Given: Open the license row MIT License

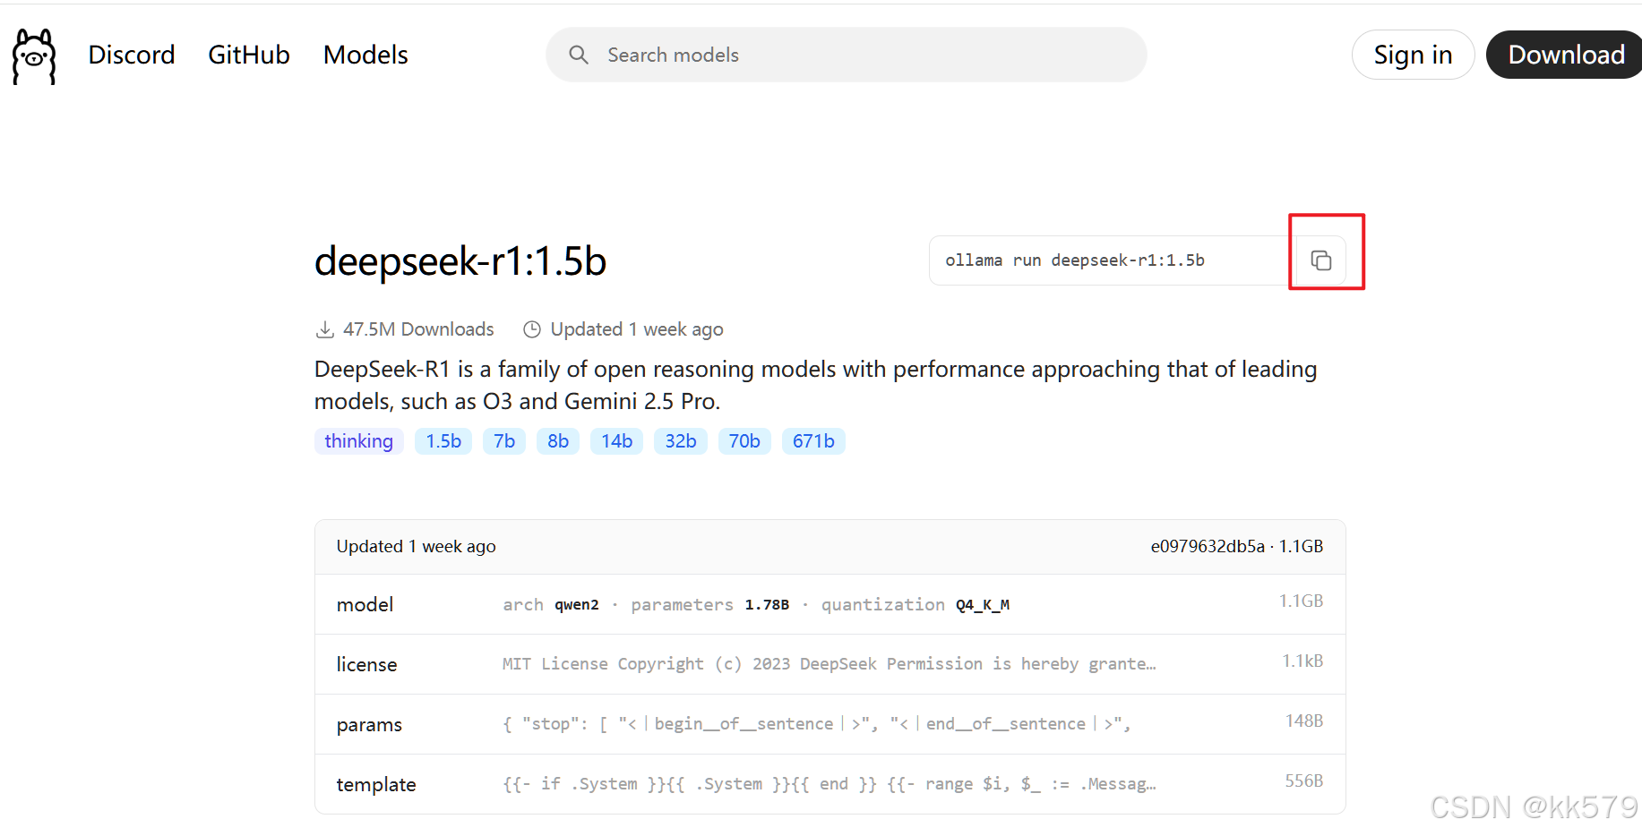Looking at the screenshot, I should click(x=830, y=664).
